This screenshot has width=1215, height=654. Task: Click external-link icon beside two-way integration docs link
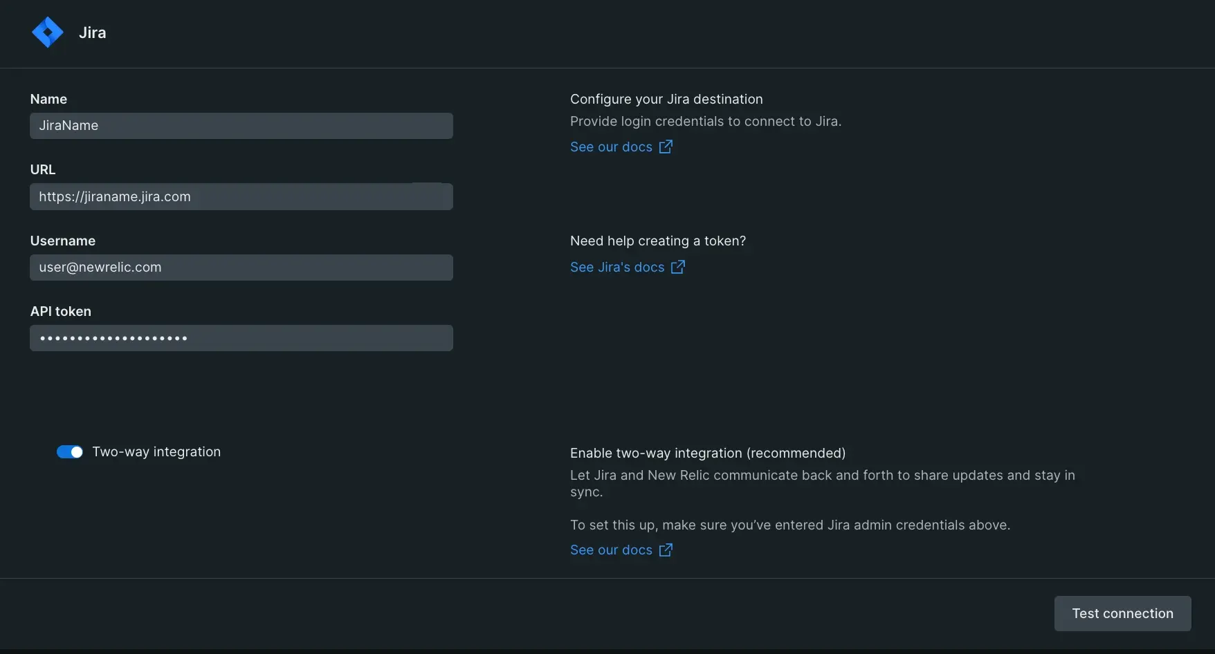tap(666, 550)
